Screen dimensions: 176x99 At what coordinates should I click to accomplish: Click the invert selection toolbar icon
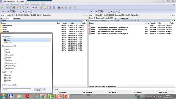pos(23,7)
